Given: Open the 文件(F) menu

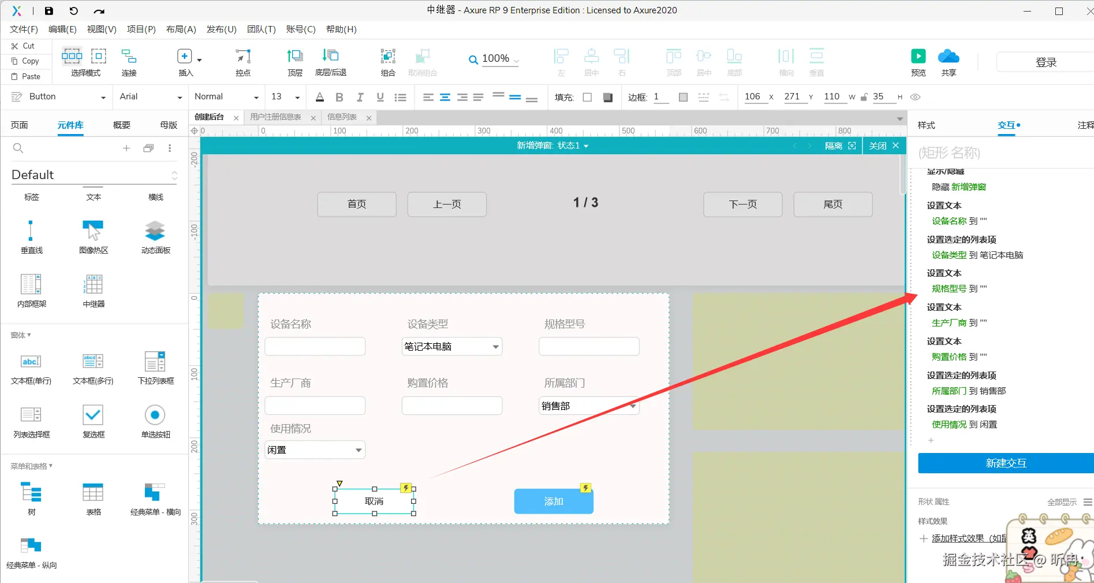Looking at the screenshot, I should 24,29.
